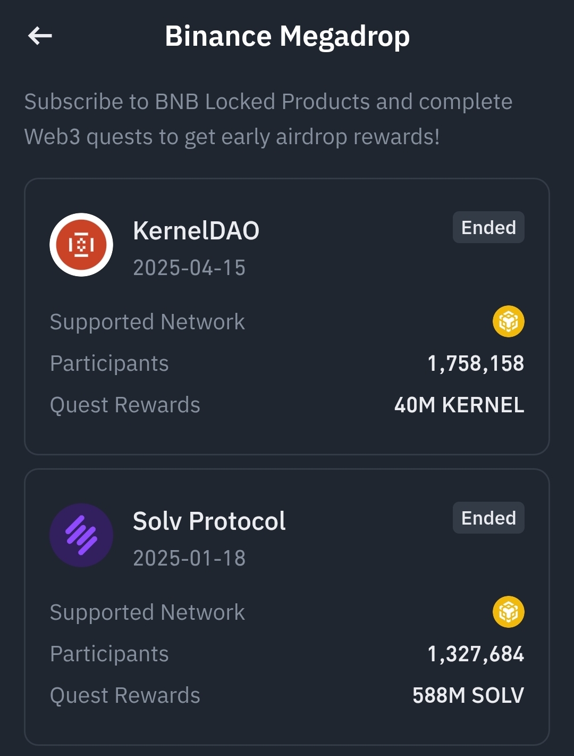Tap Supported Network label in KernelDAO card
The height and width of the screenshot is (756, 574).
[147, 322]
